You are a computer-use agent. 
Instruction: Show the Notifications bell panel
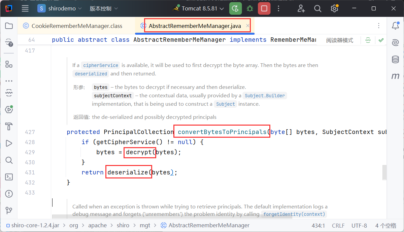395,26
